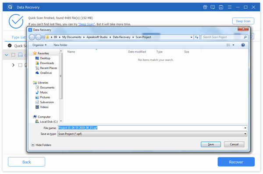Click the Back button in main window
This screenshot has height=174, width=263.
pyautogui.click(x=26, y=162)
